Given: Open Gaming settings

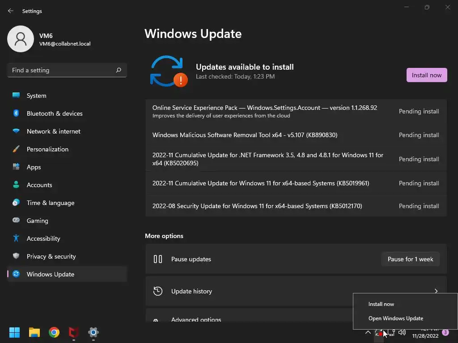Looking at the screenshot, I should click(67, 221).
